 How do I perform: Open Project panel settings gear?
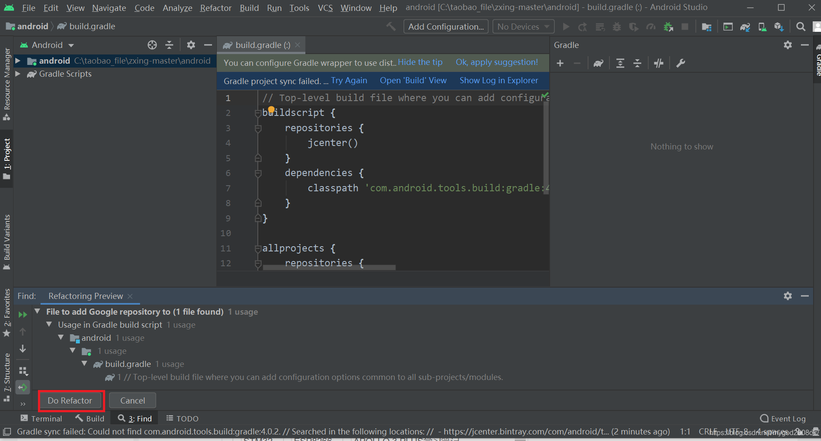[x=191, y=45]
